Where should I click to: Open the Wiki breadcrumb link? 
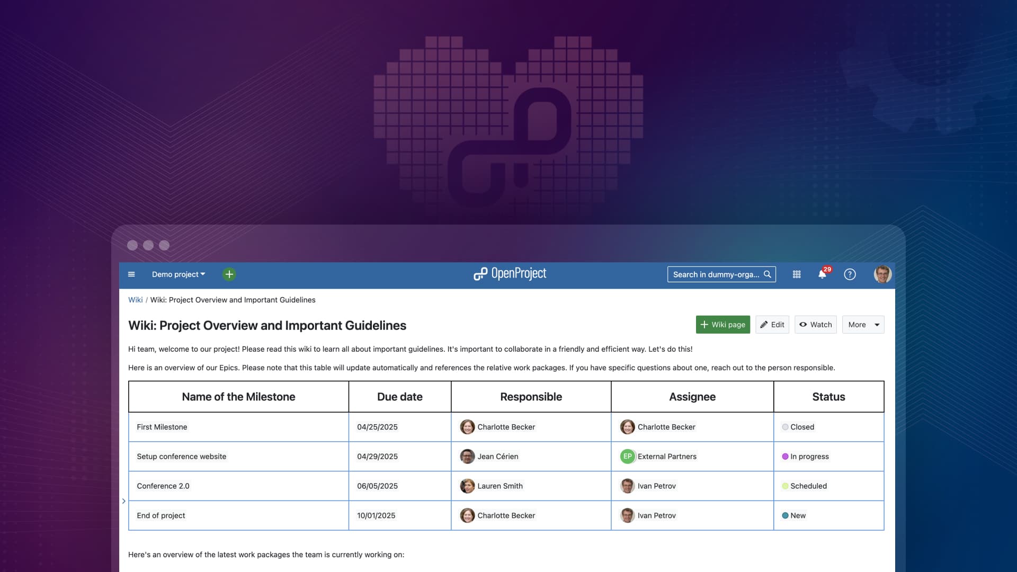tap(135, 300)
